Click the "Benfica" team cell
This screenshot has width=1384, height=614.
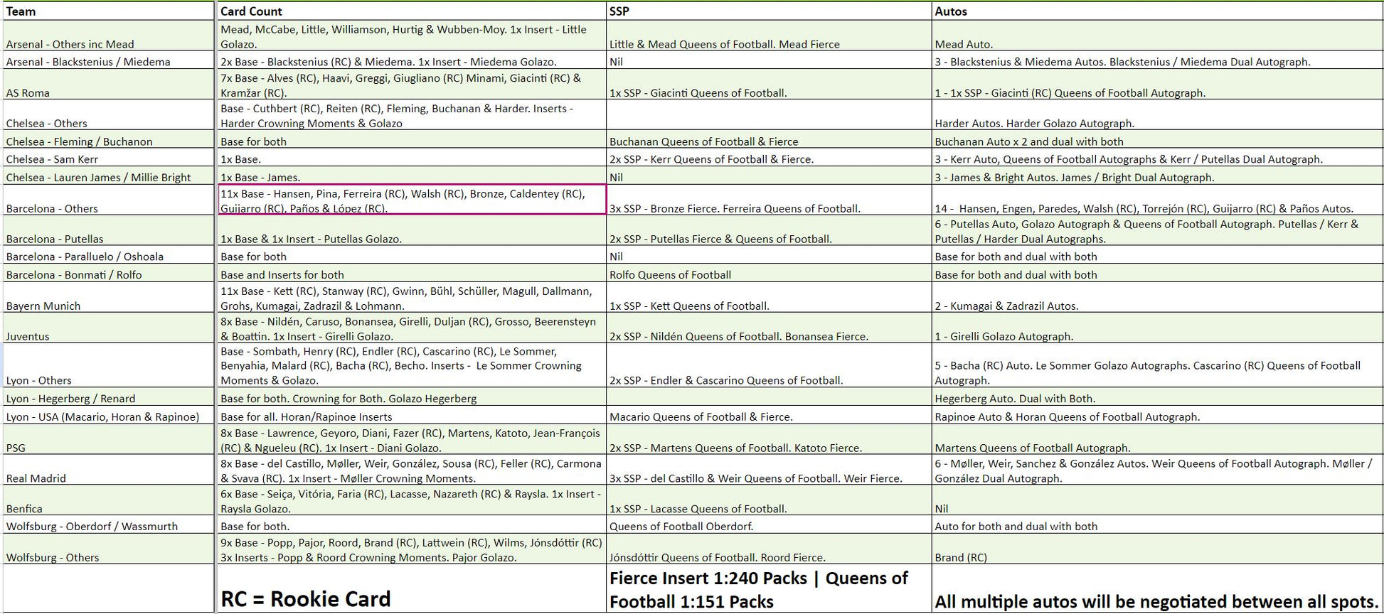108,501
